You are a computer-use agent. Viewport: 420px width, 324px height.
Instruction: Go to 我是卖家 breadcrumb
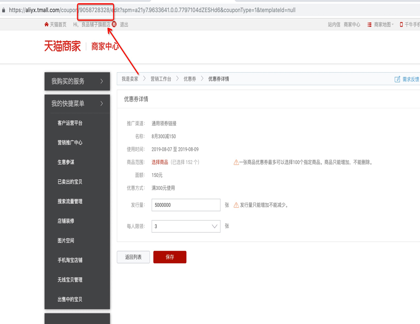(x=130, y=79)
